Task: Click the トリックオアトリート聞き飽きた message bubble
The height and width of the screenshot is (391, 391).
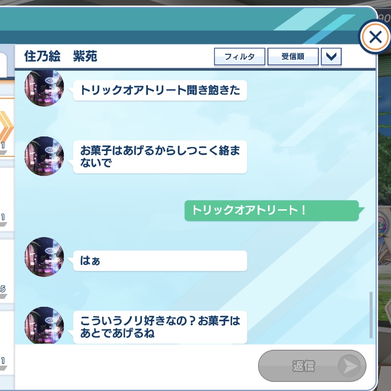Action: [160, 91]
